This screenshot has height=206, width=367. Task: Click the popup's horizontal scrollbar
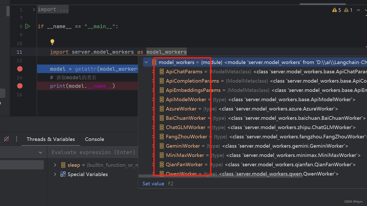[221, 176]
